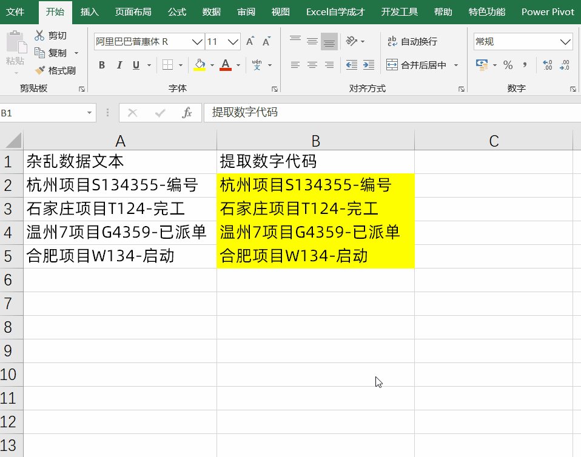
Task: Click the accounting number format icon
Action: (x=482, y=65)
